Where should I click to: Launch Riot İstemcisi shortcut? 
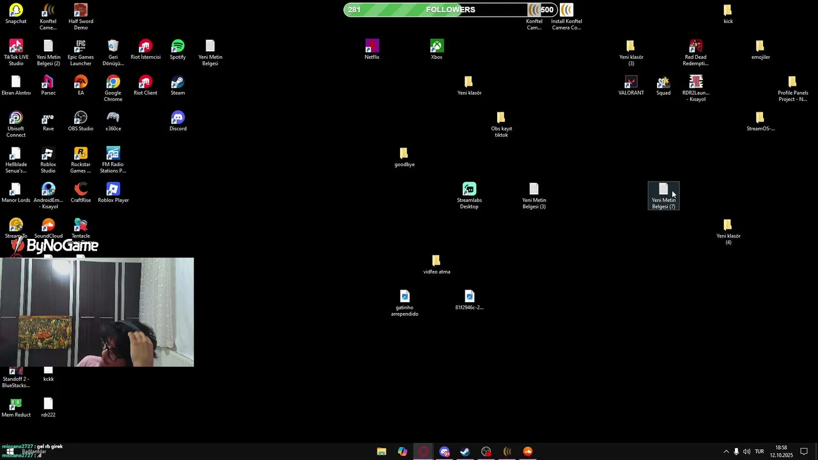[145, 50]
